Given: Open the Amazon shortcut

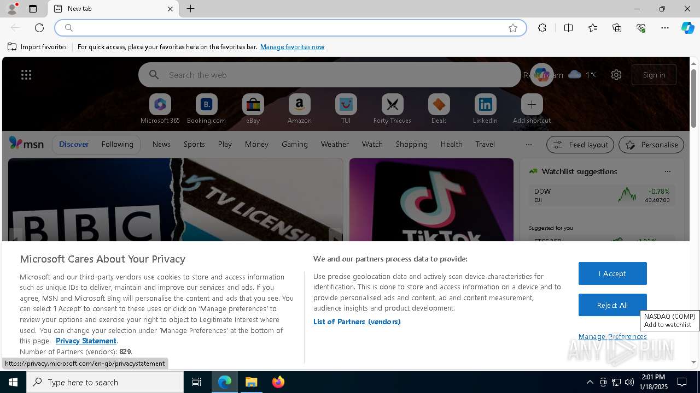Looking at the screenshot, I should pos(299,109).
